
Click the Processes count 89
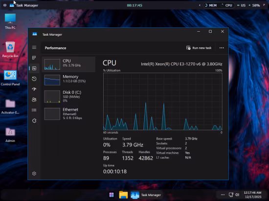106,158
